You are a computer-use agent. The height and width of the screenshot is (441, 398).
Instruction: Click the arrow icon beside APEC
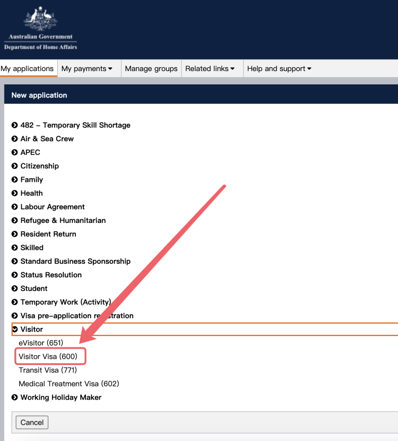pyautogui.click(x=15, y=152)
